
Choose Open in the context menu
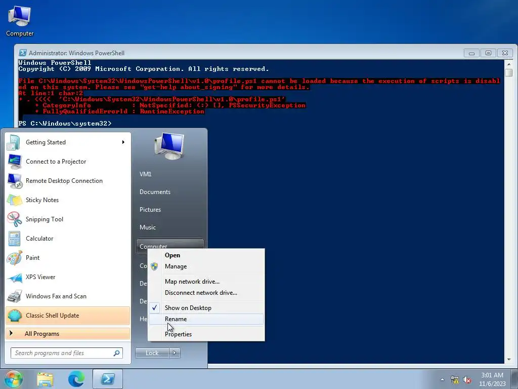[206, 255]
